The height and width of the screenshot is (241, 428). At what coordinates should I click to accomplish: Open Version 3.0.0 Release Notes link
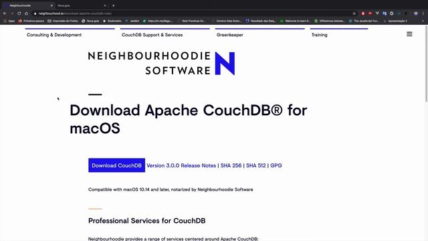(x=181, y=165)
